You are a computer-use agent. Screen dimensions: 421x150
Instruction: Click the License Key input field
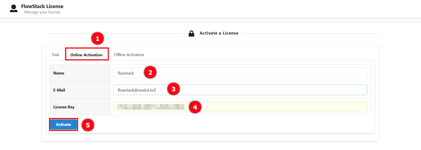click(x=240, y=107)
